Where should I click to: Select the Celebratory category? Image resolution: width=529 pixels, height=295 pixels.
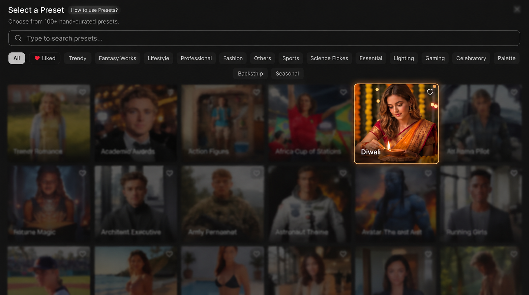click(x=471, y=58)
